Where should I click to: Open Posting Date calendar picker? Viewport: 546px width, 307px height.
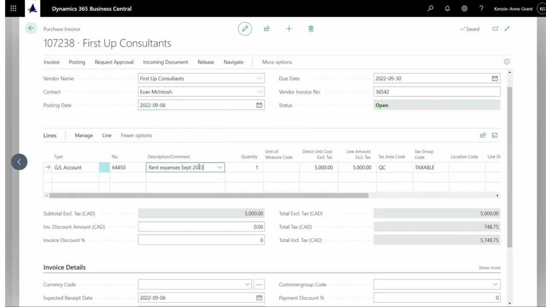pyautogui.click(x=259, y=105)
